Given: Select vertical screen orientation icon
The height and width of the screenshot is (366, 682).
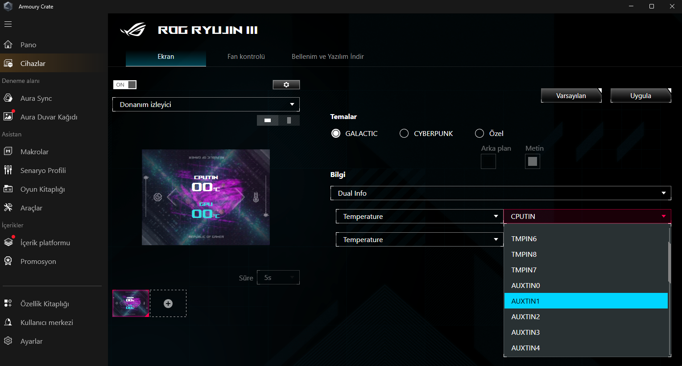Looking at the screenshot, I should (289, 120).
